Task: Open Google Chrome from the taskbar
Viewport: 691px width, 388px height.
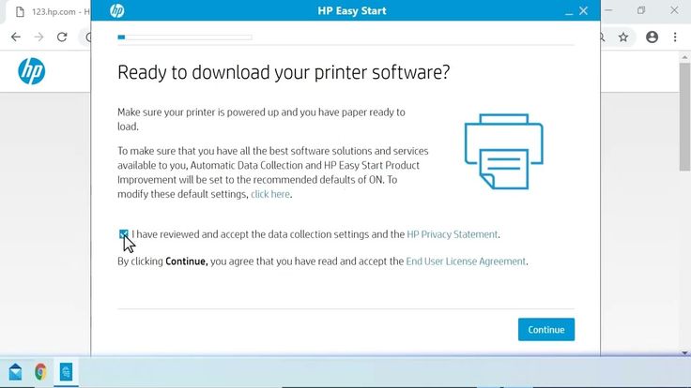Action: 40,372
